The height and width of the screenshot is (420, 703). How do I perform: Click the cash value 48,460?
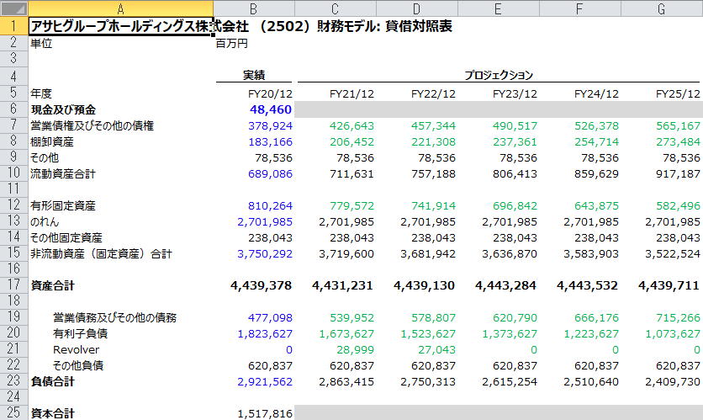pyautogui.click(x=271, y=109)
